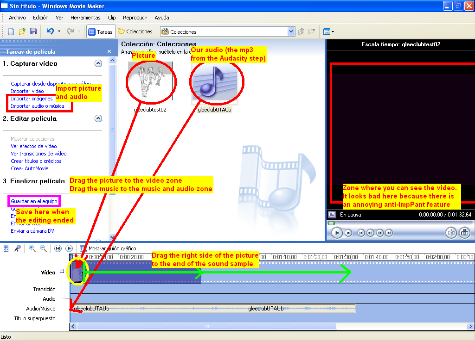Click the Importar vídeo link
Image resolution: width=475 pixels, height=341 pixels.
click(27, 91)
